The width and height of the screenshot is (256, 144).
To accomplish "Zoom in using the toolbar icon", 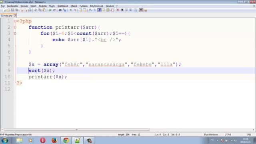I will pos(71,10).
